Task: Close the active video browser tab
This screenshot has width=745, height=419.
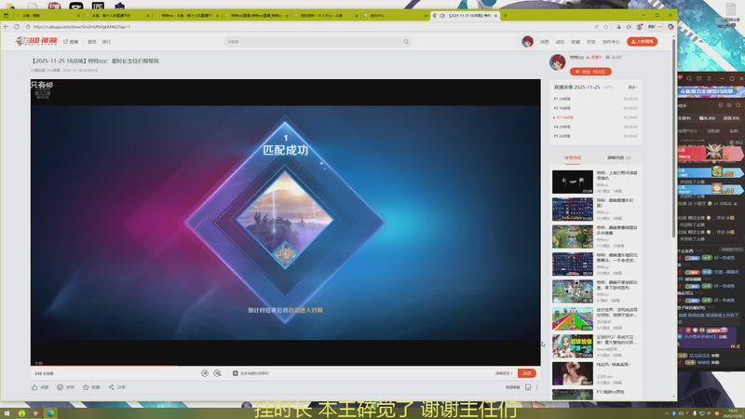Action: (x=495, y=16)
